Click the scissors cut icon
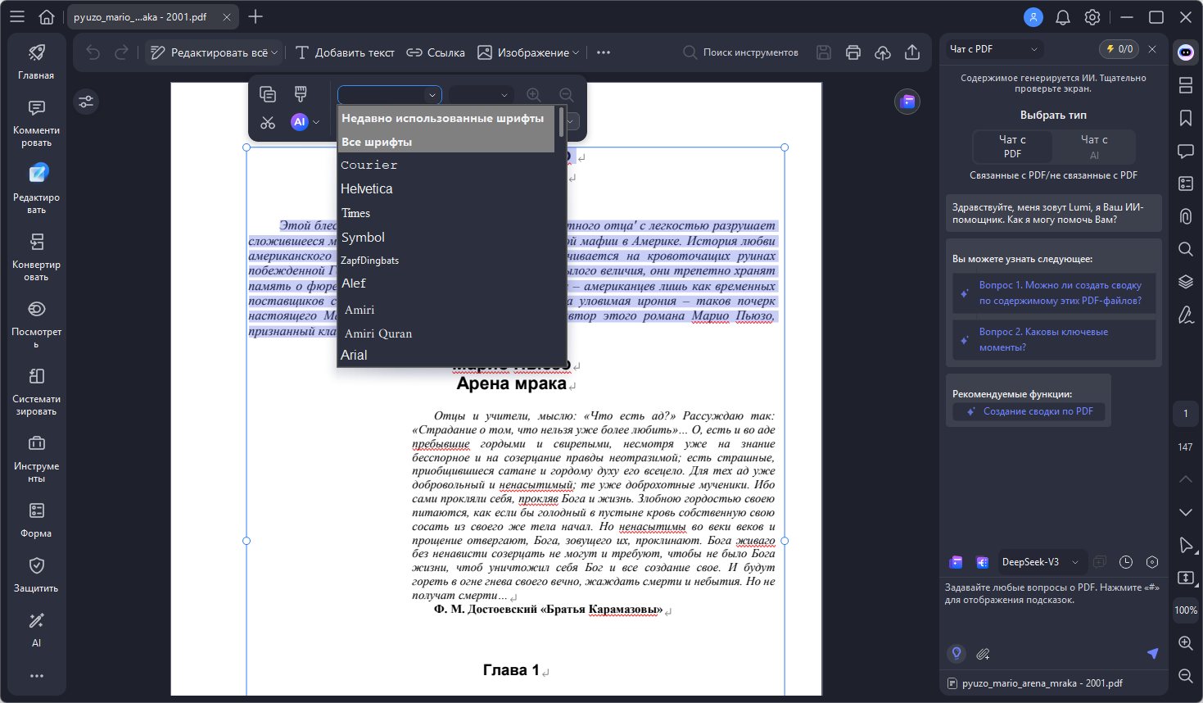The image size is (1203, 703). coord(268,123)
